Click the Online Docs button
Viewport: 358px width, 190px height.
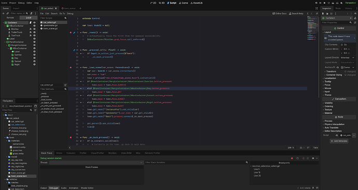[x=280, y=13]
